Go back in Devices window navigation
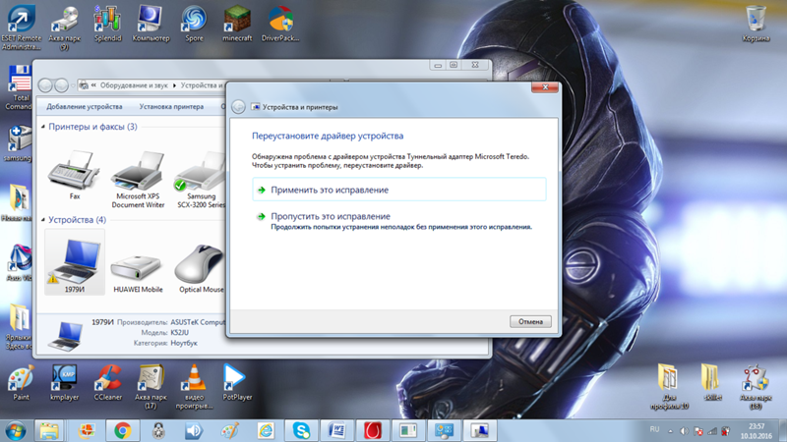 point(45,85)
